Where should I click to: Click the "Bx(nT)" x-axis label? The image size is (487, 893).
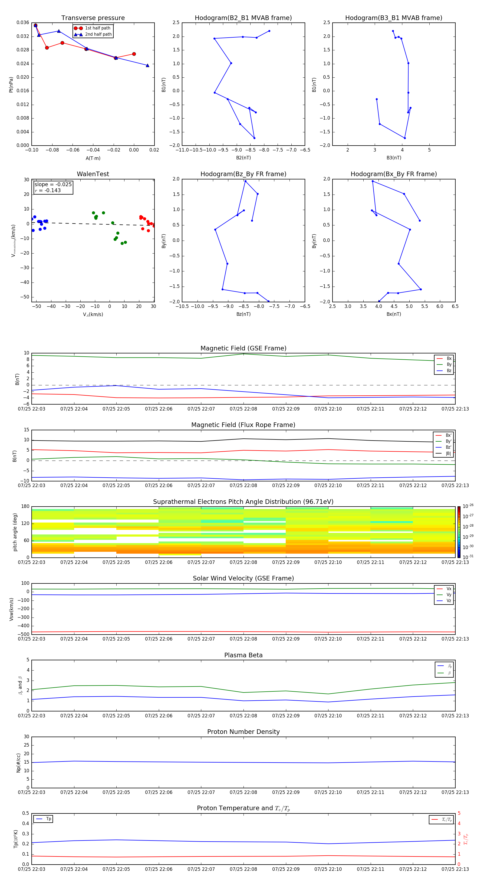(394, 314)
